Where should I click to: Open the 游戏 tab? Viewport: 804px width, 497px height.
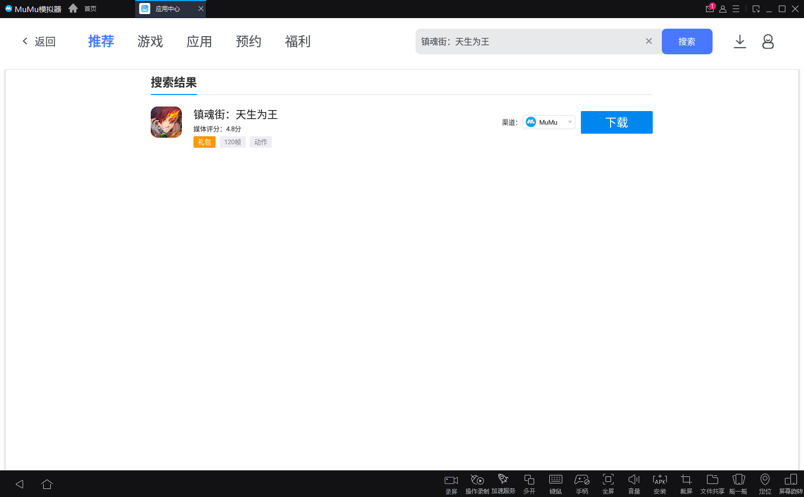(x=150, y=41)
